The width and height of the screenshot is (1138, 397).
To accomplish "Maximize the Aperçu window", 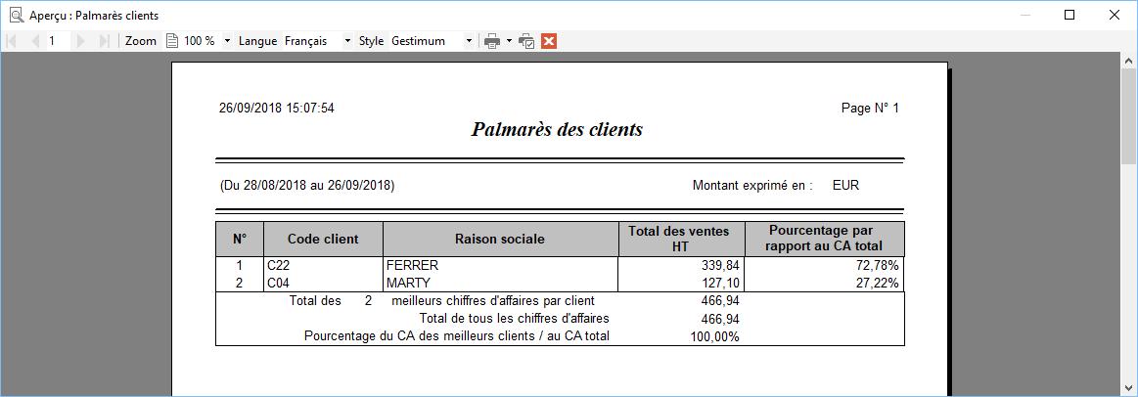I will pyautogui.click(x=1070, y=15).
